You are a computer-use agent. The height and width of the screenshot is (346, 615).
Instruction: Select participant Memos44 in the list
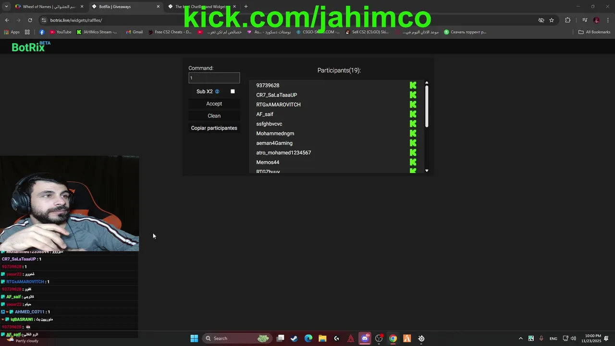(268, 162)
